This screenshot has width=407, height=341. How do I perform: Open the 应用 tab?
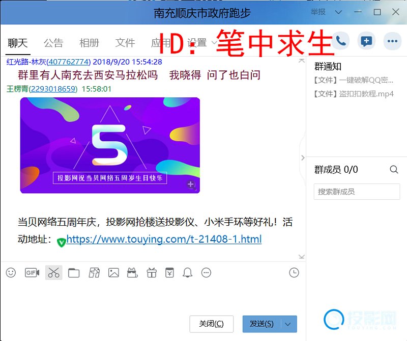(161, 43)
